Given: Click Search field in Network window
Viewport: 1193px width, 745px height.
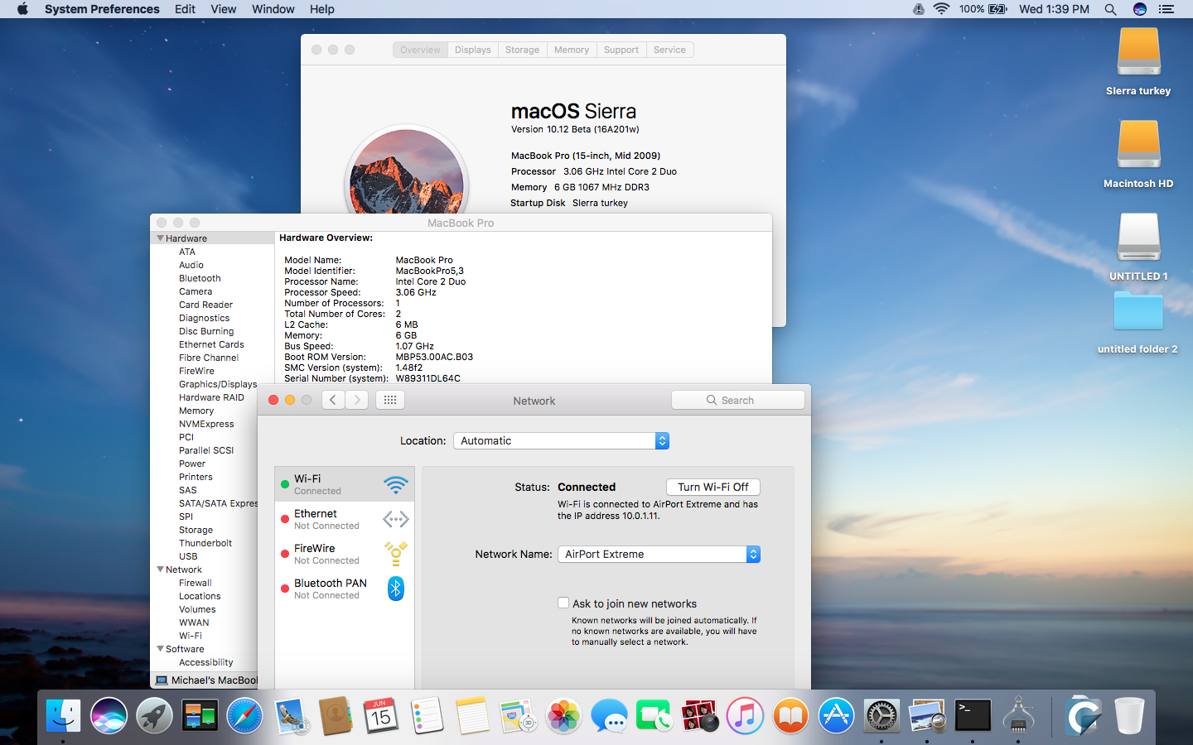Looking at the screenshot, I should pyautogui.click(x=738, y=400).
